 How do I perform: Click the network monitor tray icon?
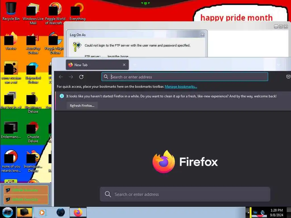(255, 213)
